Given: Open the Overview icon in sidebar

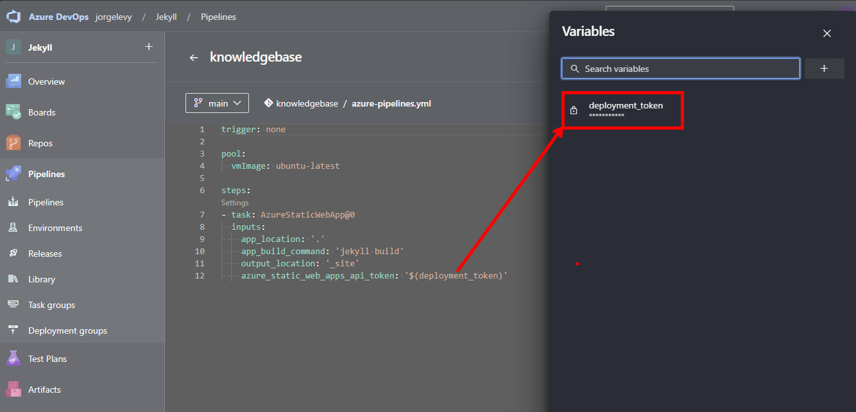Looking at the screenshot, I should tap(13, 82).
